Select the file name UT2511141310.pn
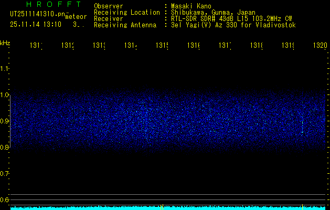This screenshot has width=330, height=210. pyautogui.click(x=38, y=14)
